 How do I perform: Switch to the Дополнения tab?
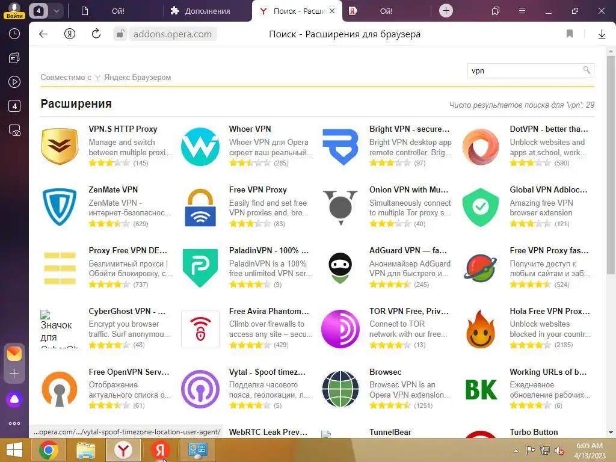(207, 11)
